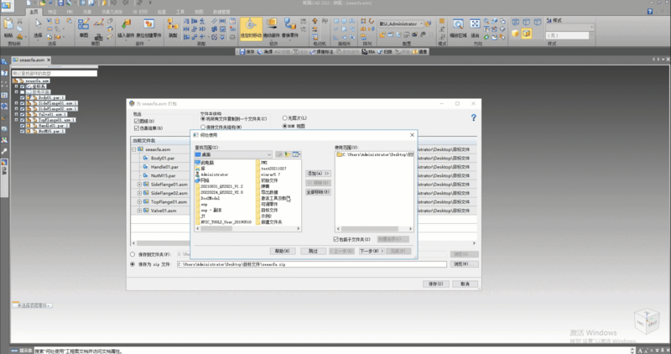This screenshot has height=354, width=671.
Task: Open the 主页 ribbon tab
Action: [34, 13]
